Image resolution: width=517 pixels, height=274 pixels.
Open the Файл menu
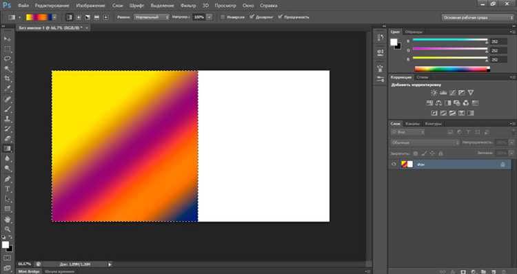[x=23, y=6]
